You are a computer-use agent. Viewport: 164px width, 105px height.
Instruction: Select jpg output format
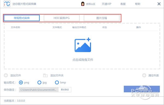pos(39,83)
